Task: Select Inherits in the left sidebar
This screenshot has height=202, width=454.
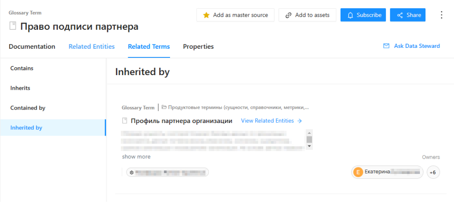Action: tap(20, 88)
